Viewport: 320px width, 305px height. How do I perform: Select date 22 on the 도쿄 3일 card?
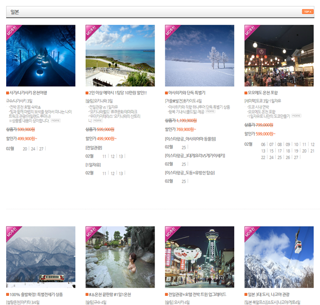[263, 158]
